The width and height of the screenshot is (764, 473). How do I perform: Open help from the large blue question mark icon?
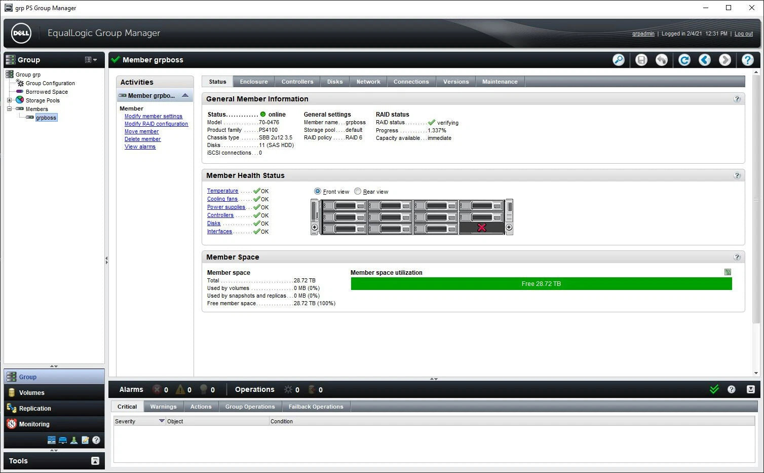click(748, 60)
